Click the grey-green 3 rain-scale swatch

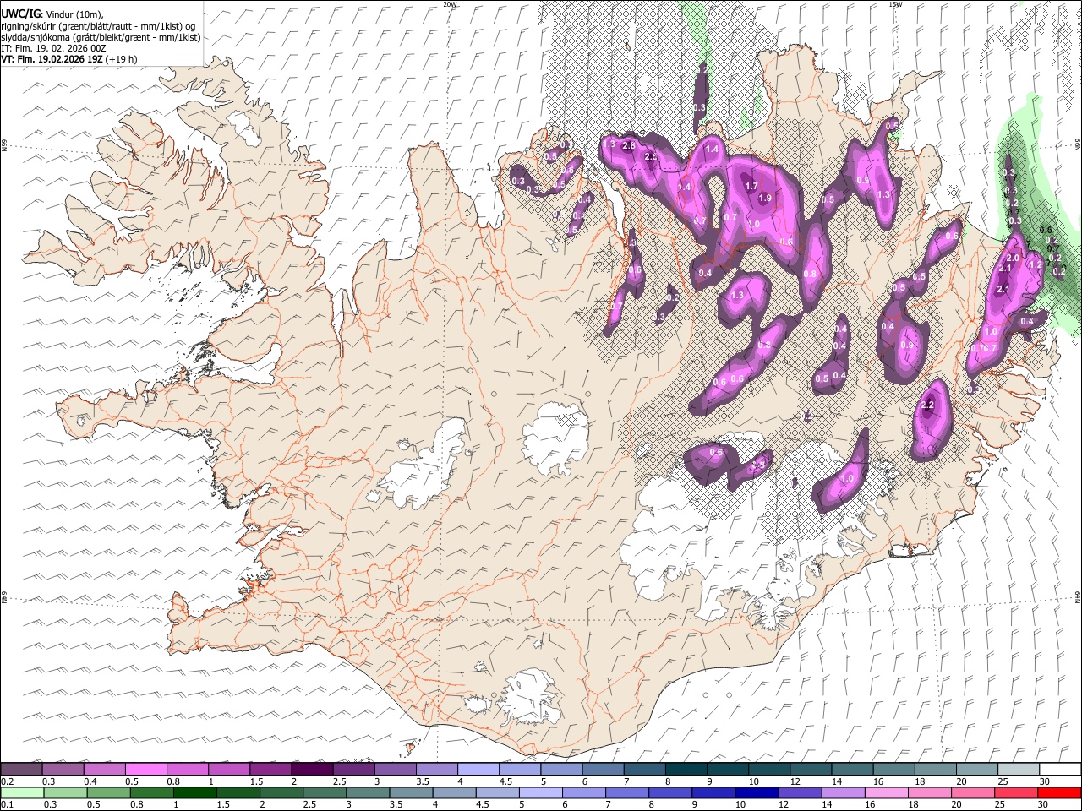pyautogui.click(x=368, y=792)
